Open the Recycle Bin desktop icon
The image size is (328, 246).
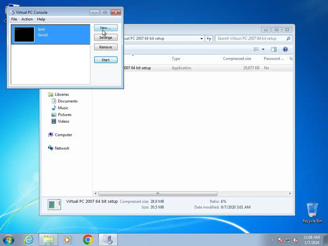(x=312, y=213)
